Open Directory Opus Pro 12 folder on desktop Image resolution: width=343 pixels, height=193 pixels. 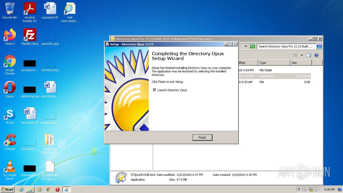pyautogui.click(x=50, y=144)
